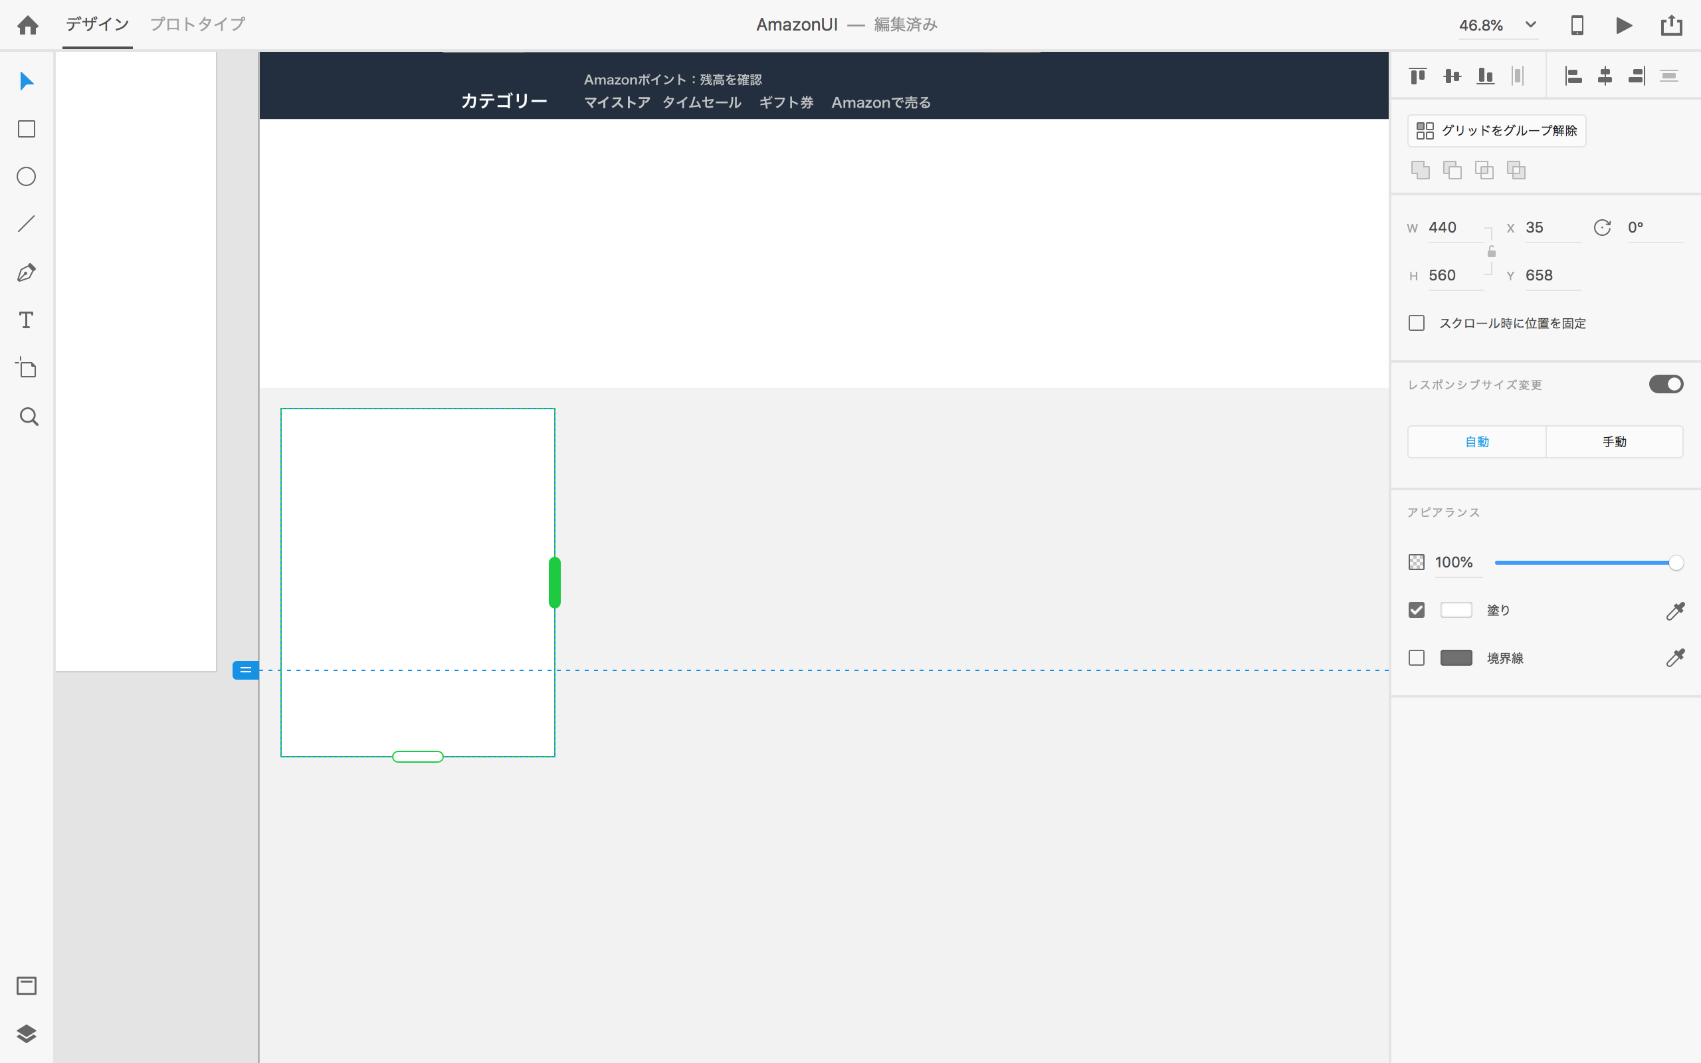Viewport: 1701px width, 1063px height.
Task: Select the Pen tool
Action: pos(27,273)
